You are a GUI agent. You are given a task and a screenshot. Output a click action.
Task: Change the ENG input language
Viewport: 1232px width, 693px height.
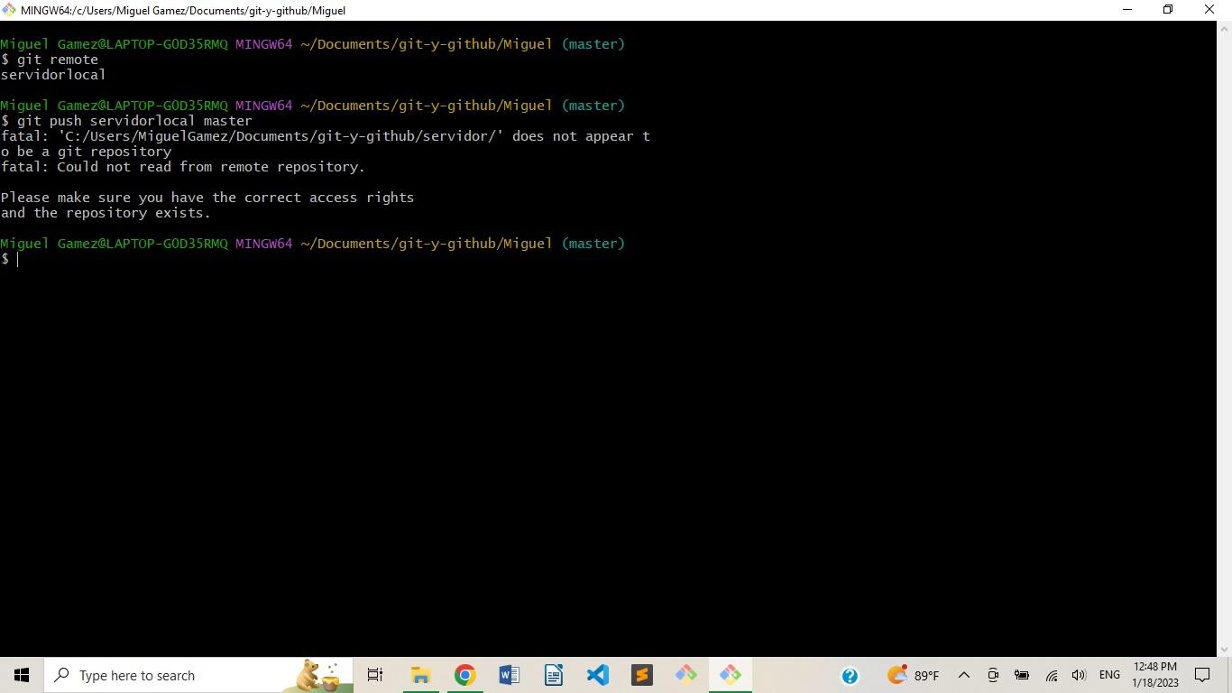pos(1109,675)
